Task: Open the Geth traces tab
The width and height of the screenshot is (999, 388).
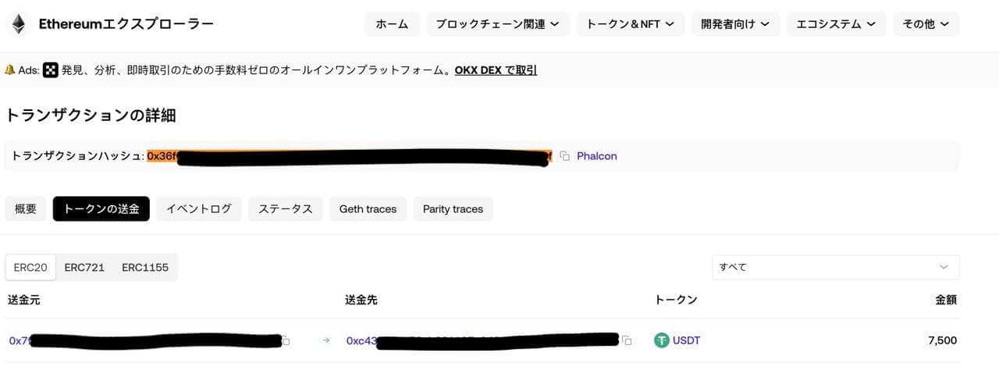Action: click(368, 208)
